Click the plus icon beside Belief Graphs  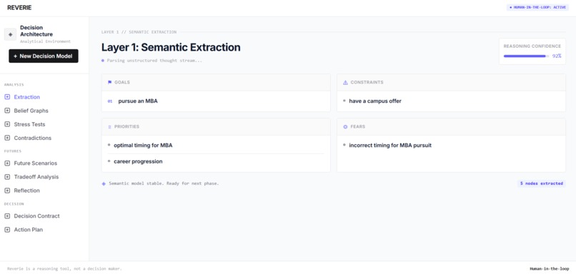click(x=7, y=111)
